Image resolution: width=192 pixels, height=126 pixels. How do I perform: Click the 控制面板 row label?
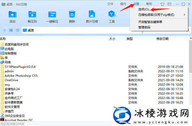click(11, 53)
